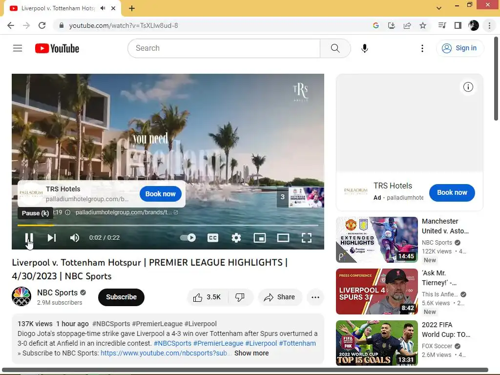
Task: Share the video
Action: [x=280, y=297]
